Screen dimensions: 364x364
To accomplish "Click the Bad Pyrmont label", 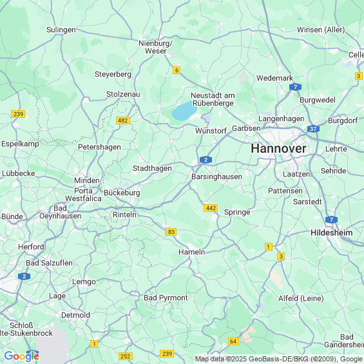I will pos(166,298).
